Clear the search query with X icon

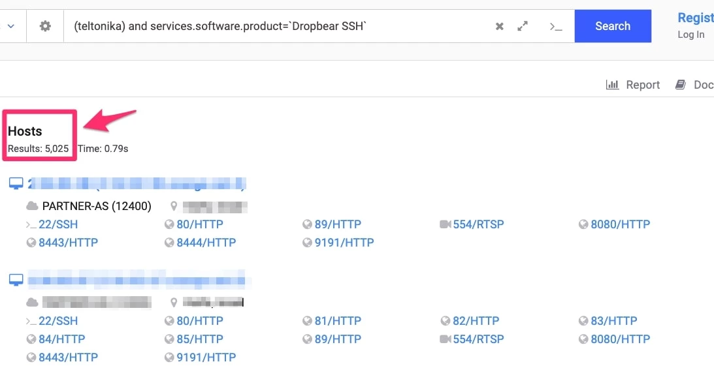click(x=499, y=27)
